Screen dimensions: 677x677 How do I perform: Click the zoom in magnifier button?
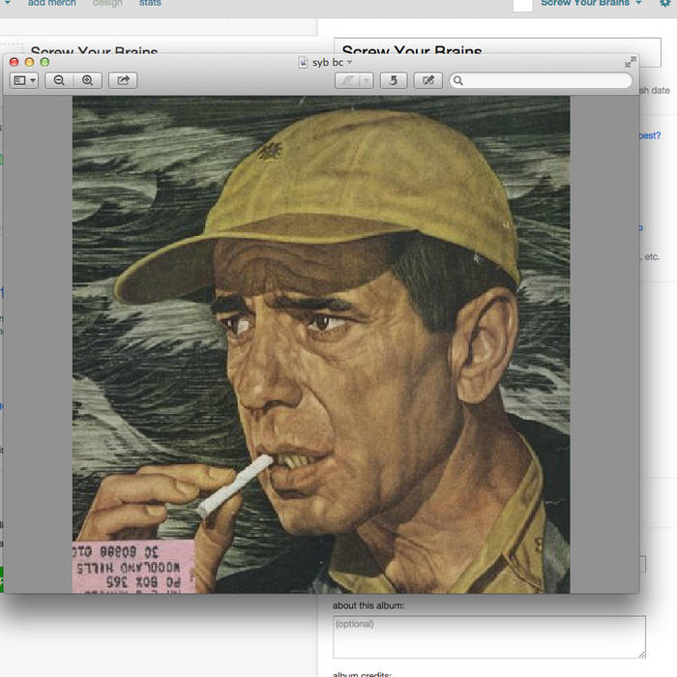(x=87, y=80)
